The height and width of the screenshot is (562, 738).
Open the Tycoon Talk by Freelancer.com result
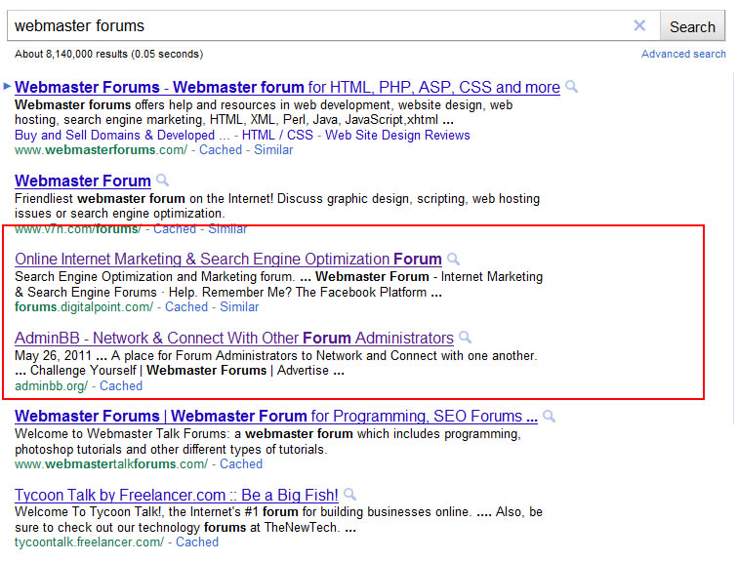click(x=176, y=495)
